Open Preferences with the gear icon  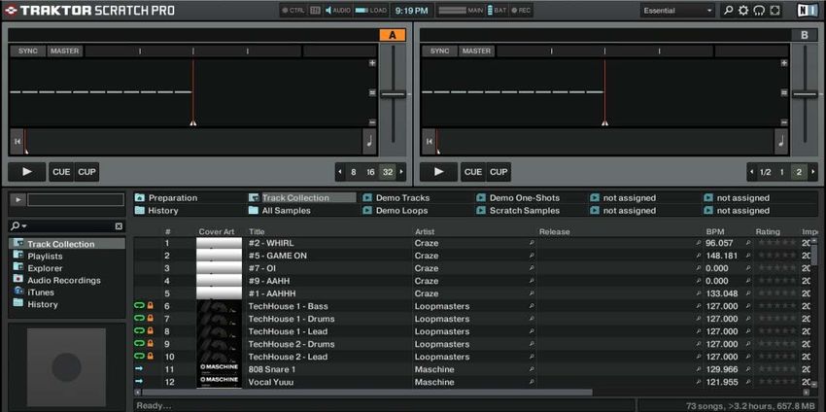click(x=743, y=11)
